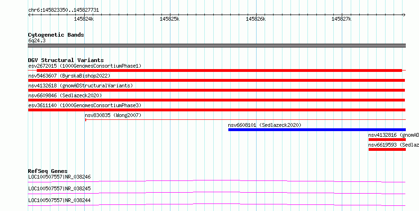Screen dimensions: 419x211
Task: Click the nsv4132816 gnomAD label
Action: coord(394,135)
